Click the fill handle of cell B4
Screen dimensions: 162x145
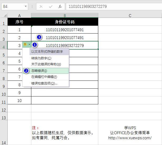pyautogui.click(x=98, y=49)
